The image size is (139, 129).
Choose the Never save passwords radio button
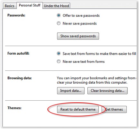click(59, 23)
